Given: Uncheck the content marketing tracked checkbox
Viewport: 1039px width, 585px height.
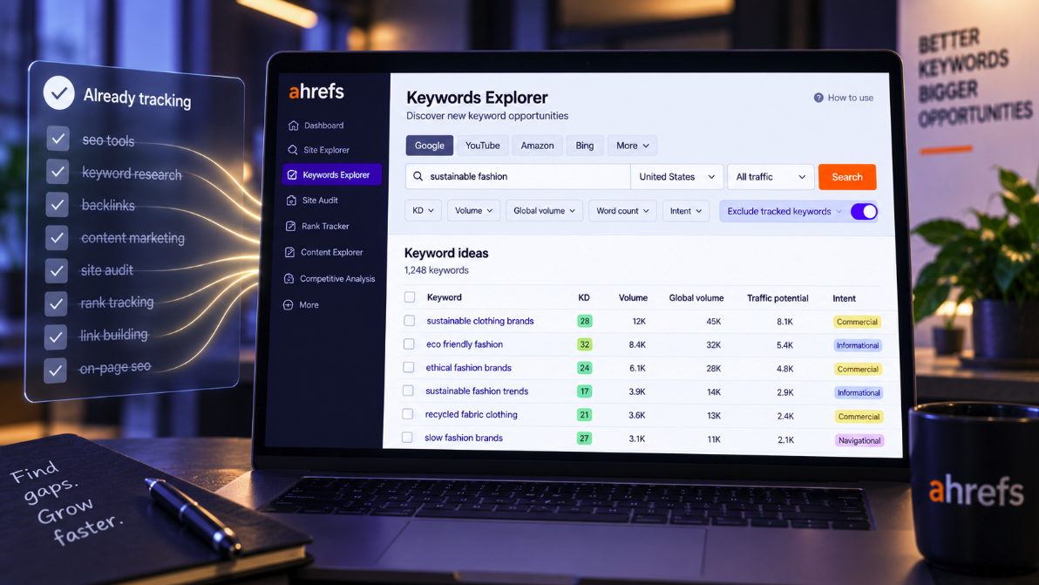Looking at the screenshot, I should 57,237.
